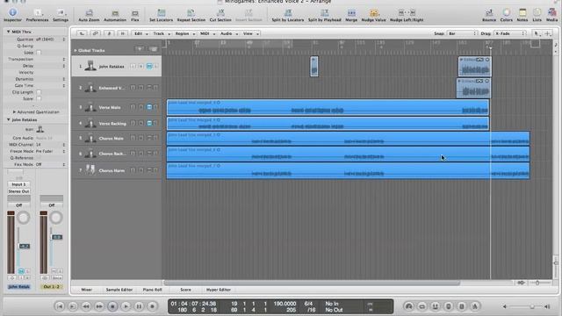Toggle first header button on Chorus Harm track
This screenshot has height=316, width=562.
pos(133,170)
